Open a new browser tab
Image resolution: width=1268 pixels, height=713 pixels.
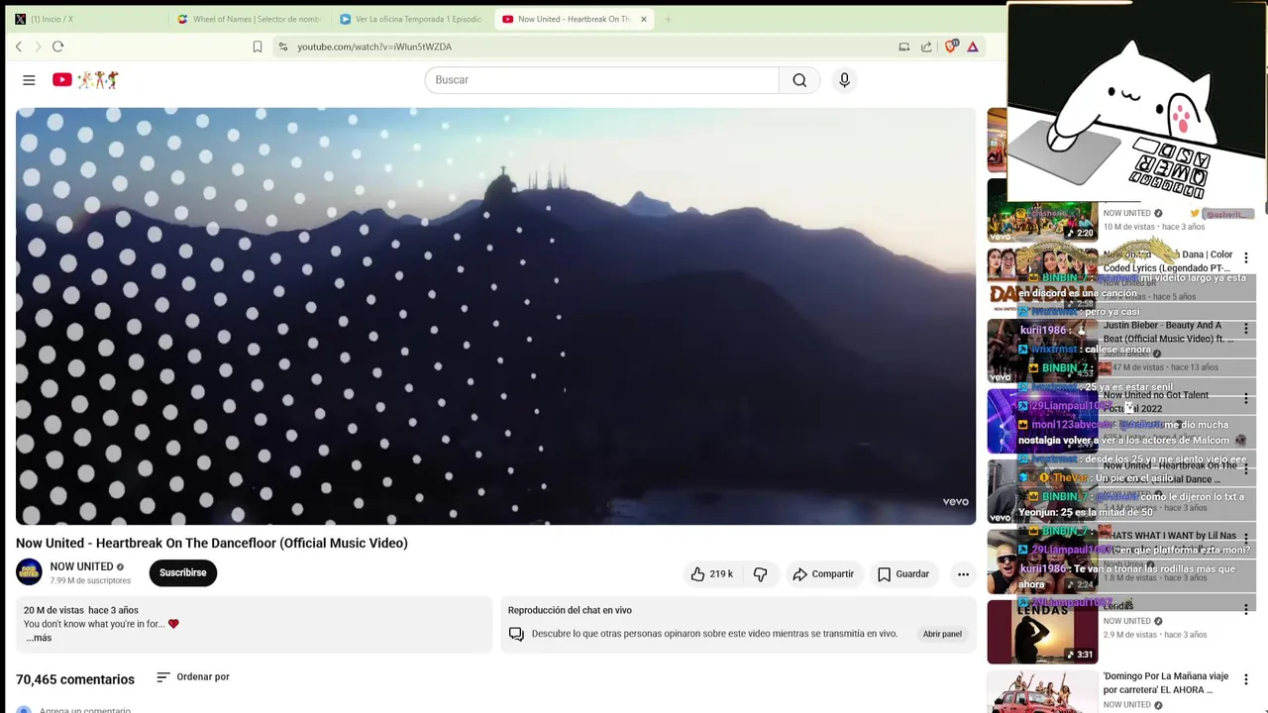668,19
